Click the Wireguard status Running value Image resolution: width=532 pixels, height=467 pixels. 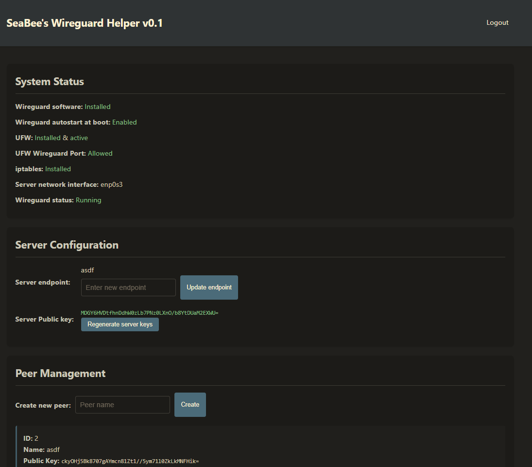coord(88,200)
